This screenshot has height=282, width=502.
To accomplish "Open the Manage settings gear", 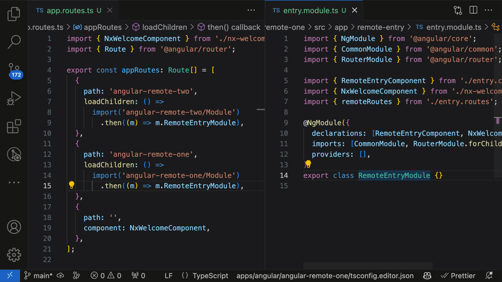I will tap(13, 254).
